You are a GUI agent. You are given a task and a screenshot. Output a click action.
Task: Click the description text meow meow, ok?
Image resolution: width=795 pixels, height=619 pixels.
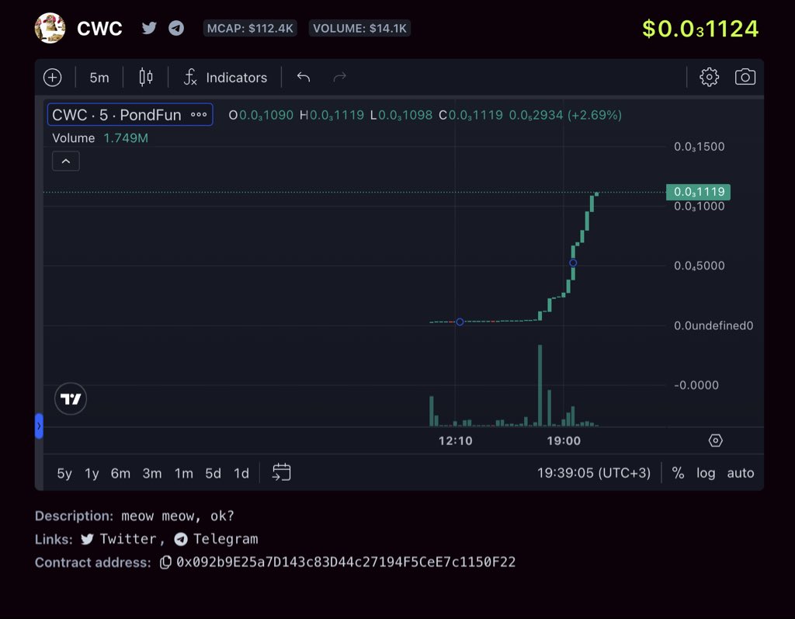[178, 516]
